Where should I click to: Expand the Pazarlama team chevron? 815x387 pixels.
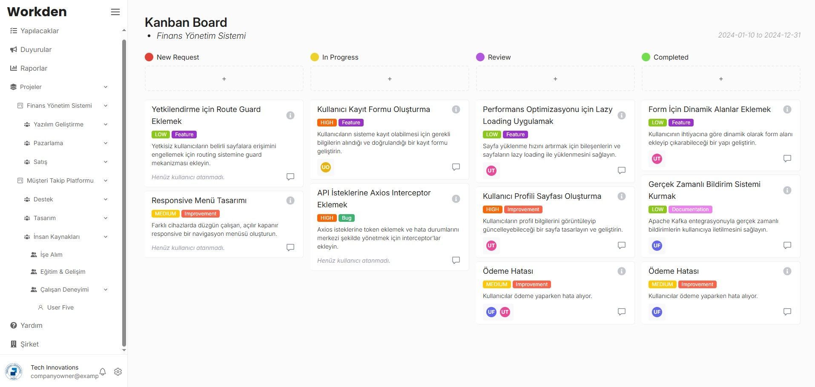(x=106, y=143)
